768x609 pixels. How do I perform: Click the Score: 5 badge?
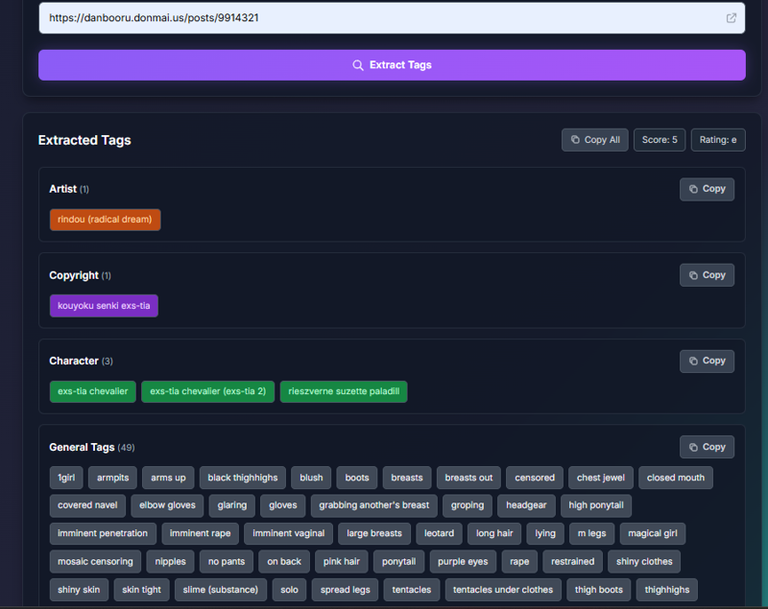660,140
